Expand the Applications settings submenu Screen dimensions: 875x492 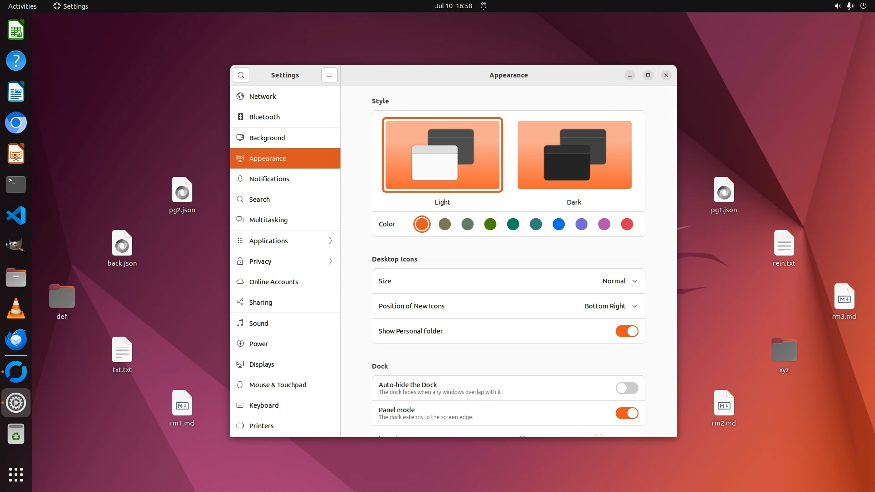(x=285, y=241)
